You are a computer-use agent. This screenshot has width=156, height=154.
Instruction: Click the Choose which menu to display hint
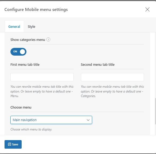tap(31, 129)
